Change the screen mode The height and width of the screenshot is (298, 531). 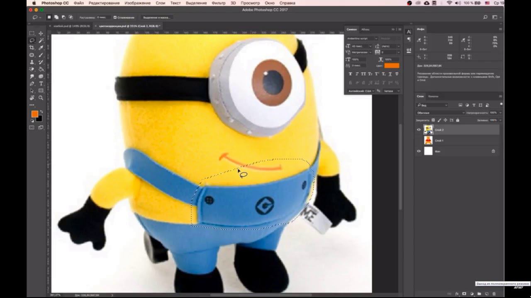pos(41,127)
